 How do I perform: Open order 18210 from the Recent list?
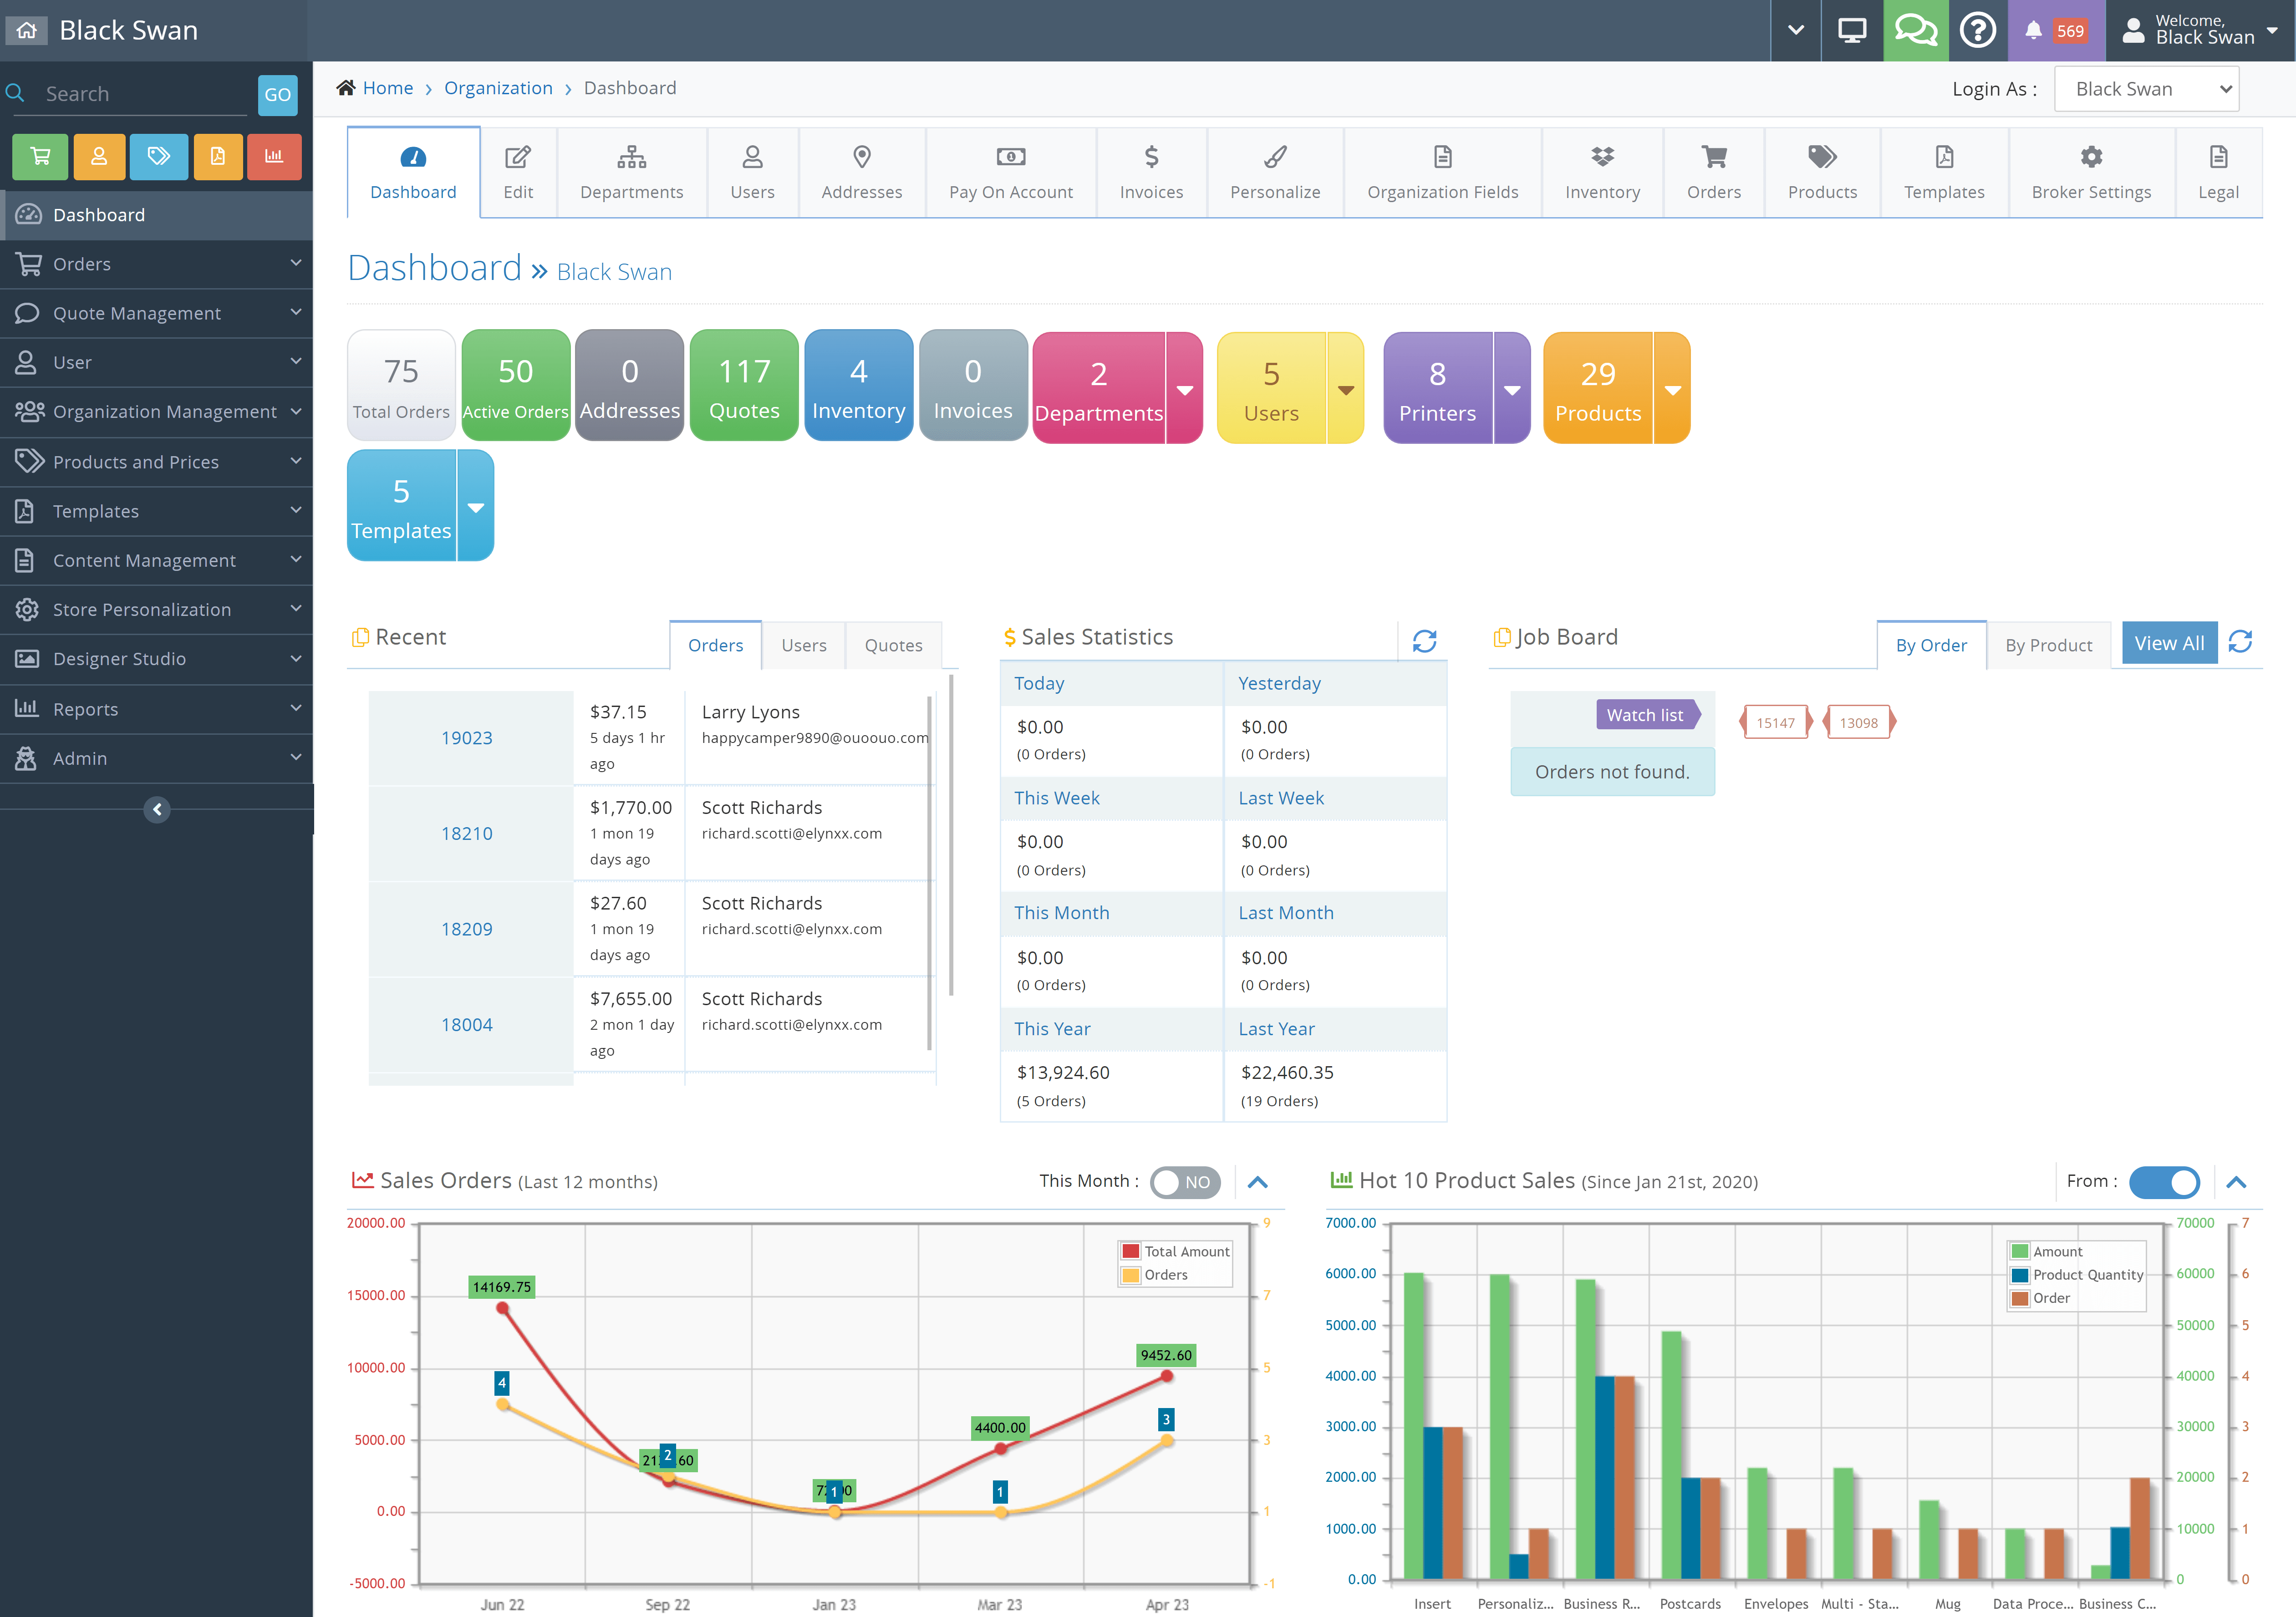coord(467,832)
